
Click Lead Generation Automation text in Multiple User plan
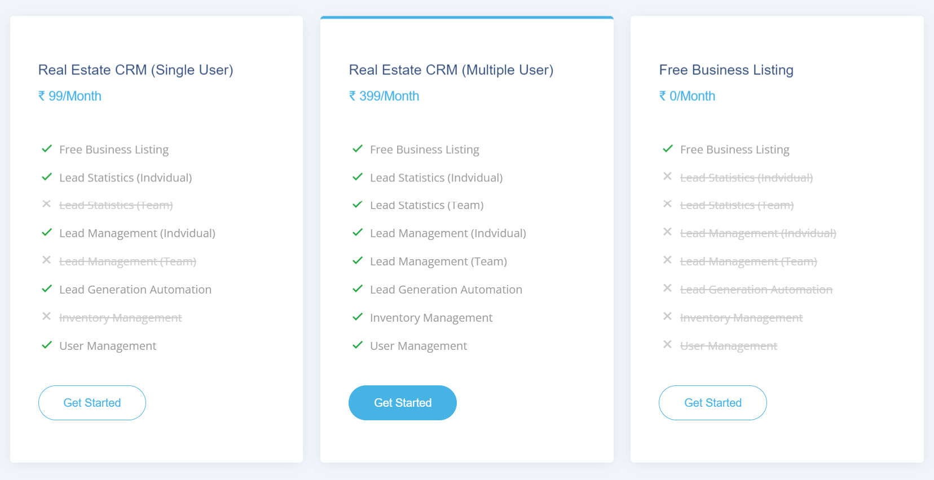446,290
